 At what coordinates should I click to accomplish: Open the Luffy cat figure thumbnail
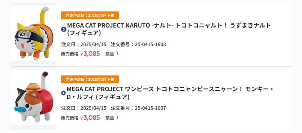(x=34, y=98)
